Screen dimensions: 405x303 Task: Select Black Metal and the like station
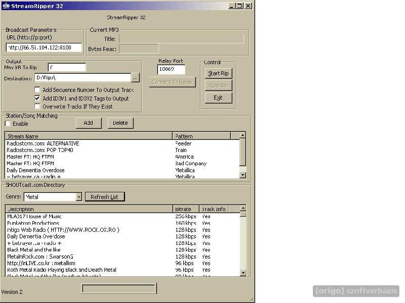[x=123, y=250]
